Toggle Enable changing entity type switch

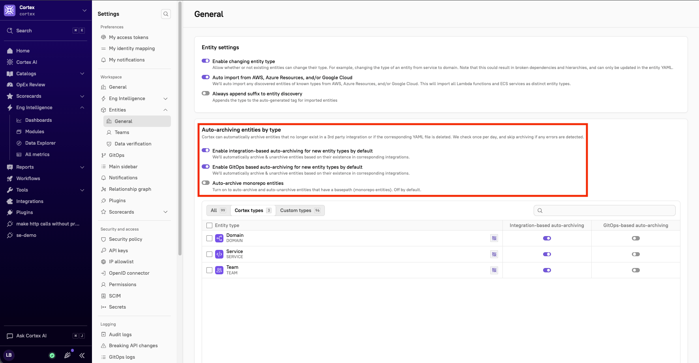tap(206, 61)
